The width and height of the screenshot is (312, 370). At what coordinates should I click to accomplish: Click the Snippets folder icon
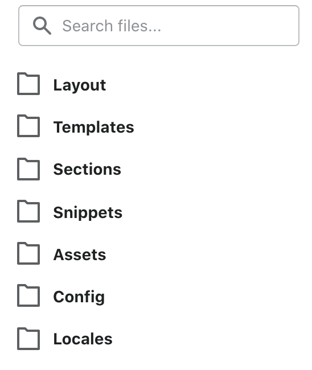click(28, 211)
